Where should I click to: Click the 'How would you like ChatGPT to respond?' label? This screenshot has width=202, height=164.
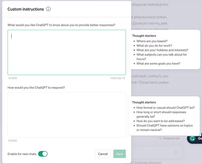click(36, 88)
